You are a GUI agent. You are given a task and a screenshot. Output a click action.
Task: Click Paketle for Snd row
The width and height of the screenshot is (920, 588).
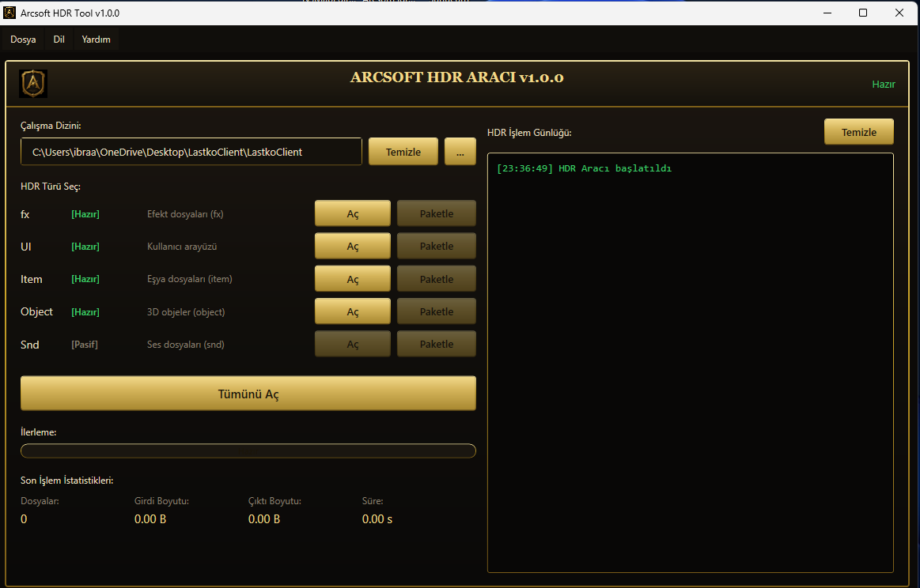point(437,344)
